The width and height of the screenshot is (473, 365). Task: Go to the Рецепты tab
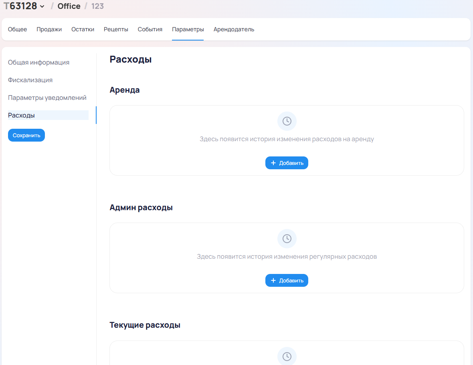pyautogui.click(x=116, y=29)
